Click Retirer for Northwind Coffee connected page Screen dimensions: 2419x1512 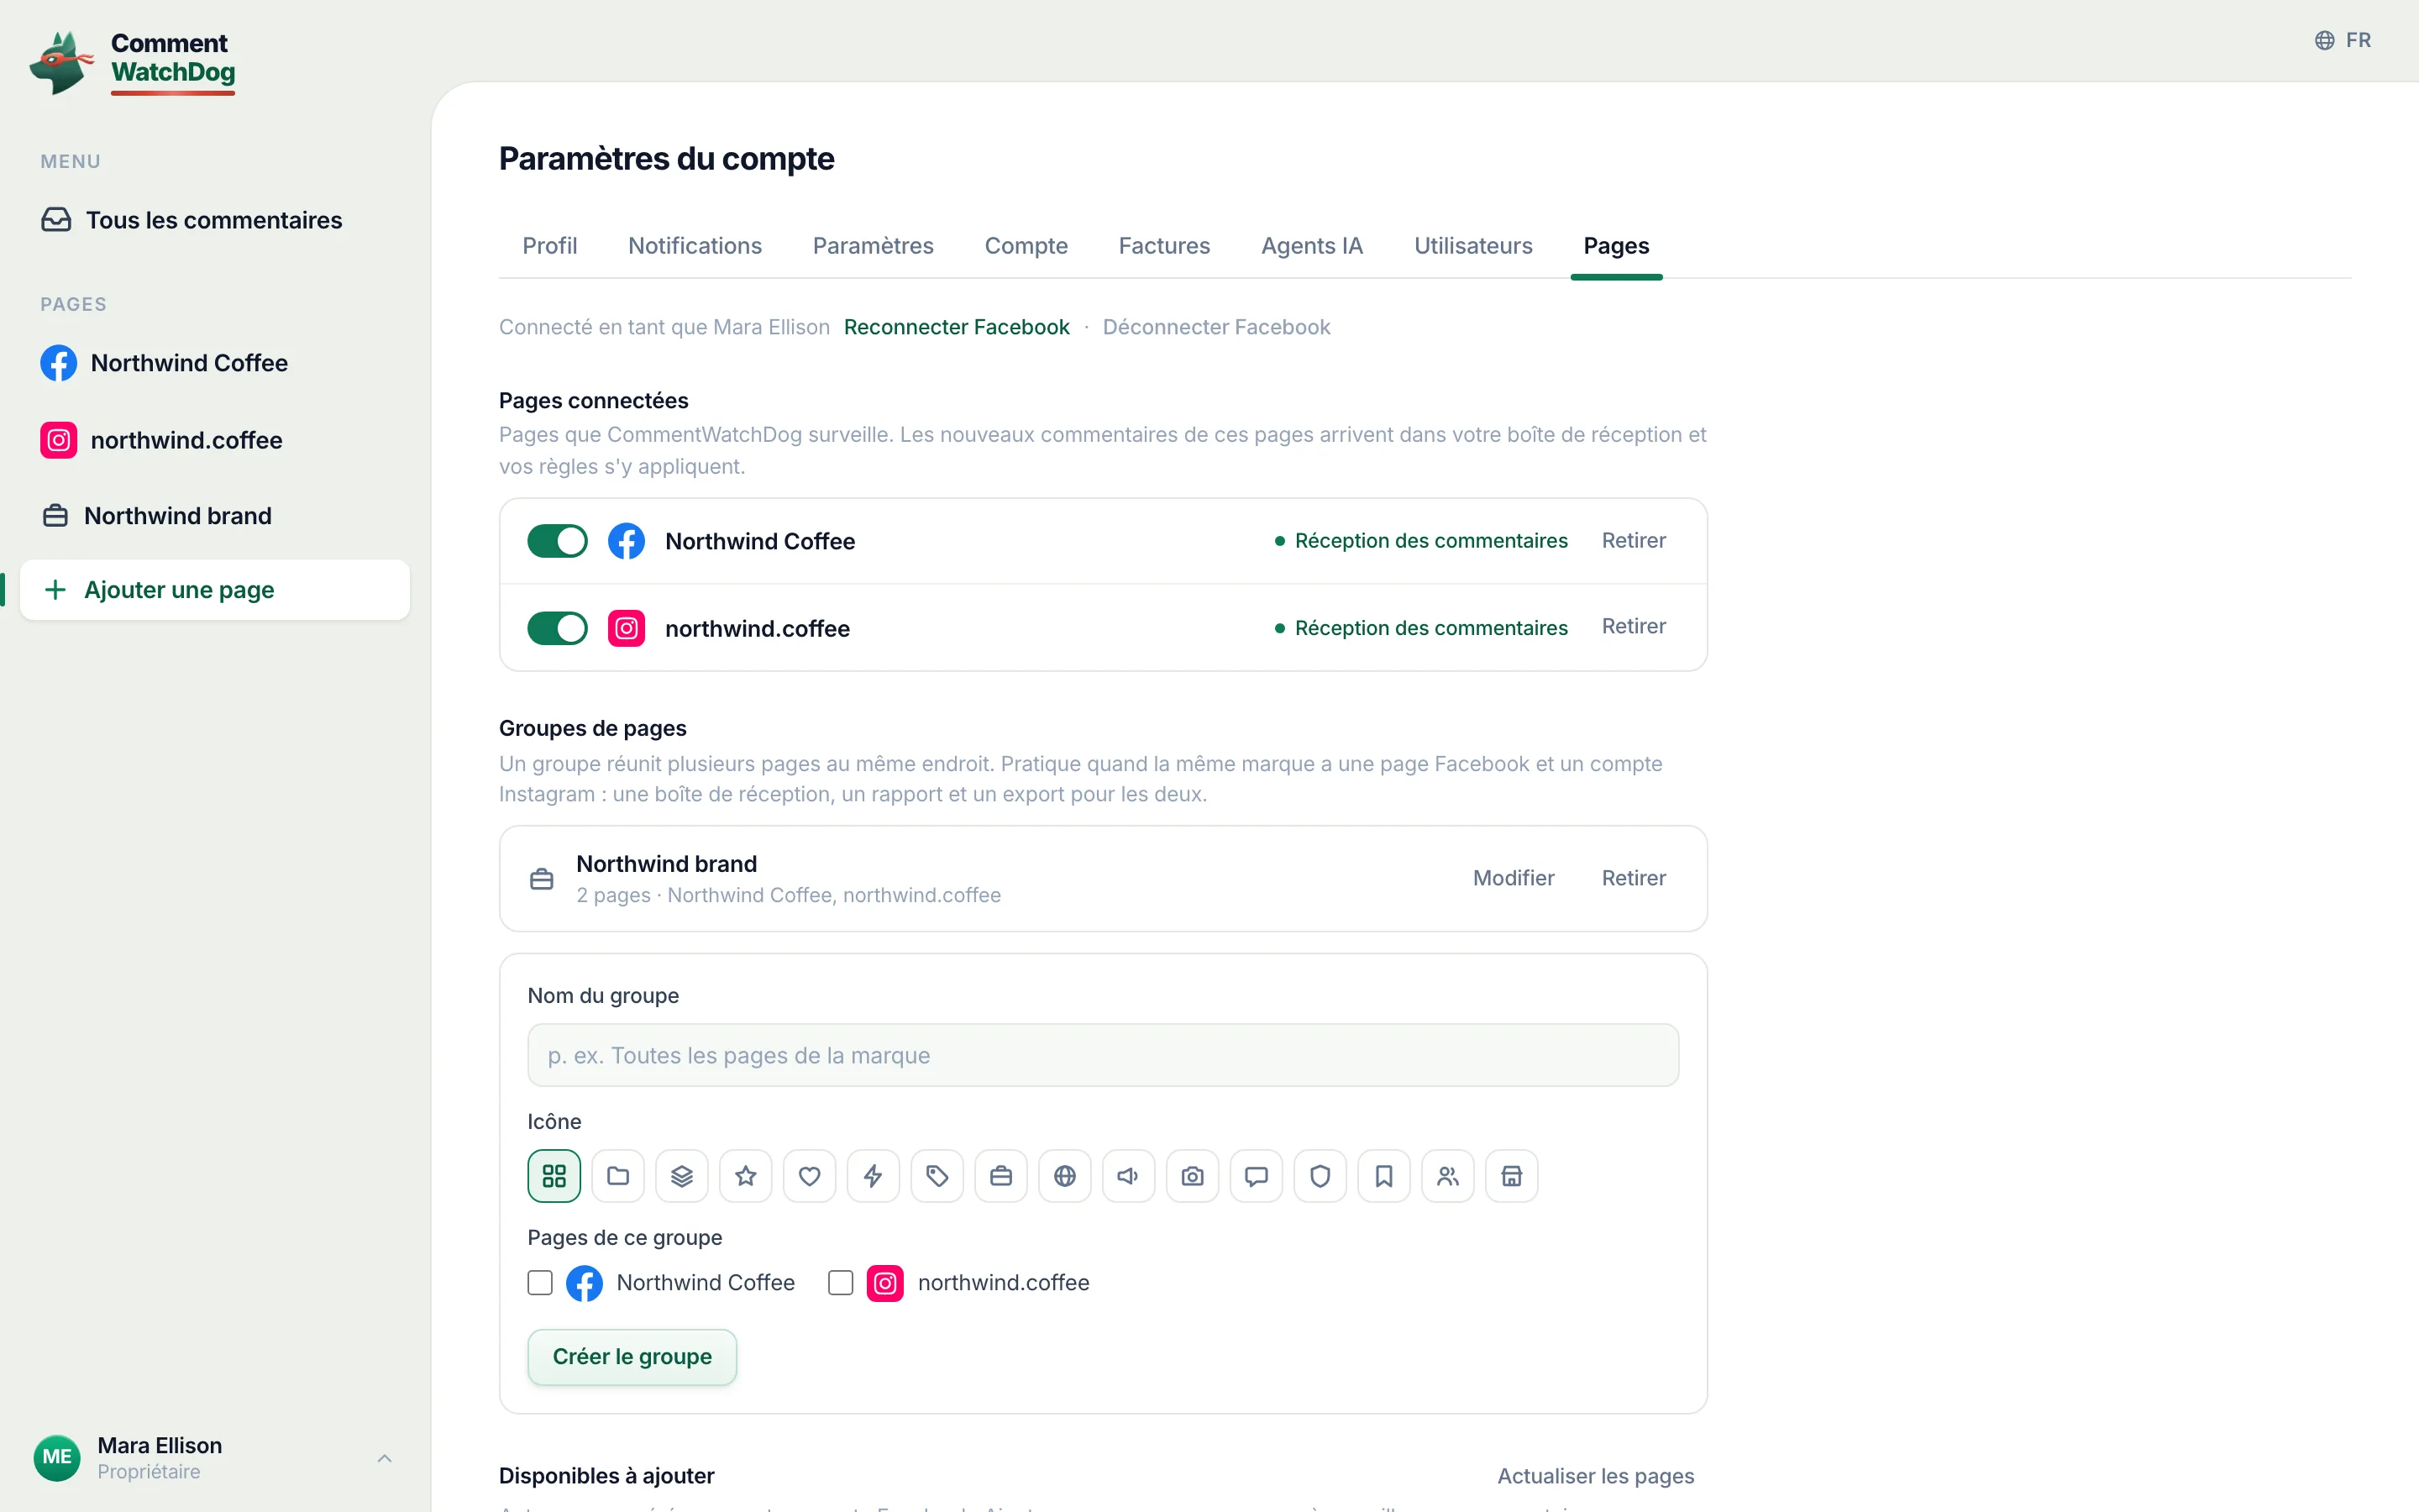pos(1634,540)
